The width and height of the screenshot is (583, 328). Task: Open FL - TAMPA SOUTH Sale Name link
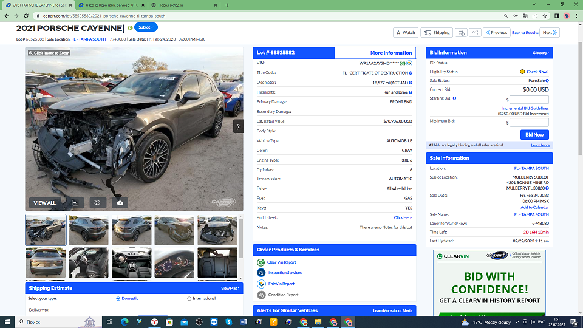point(531,214)
